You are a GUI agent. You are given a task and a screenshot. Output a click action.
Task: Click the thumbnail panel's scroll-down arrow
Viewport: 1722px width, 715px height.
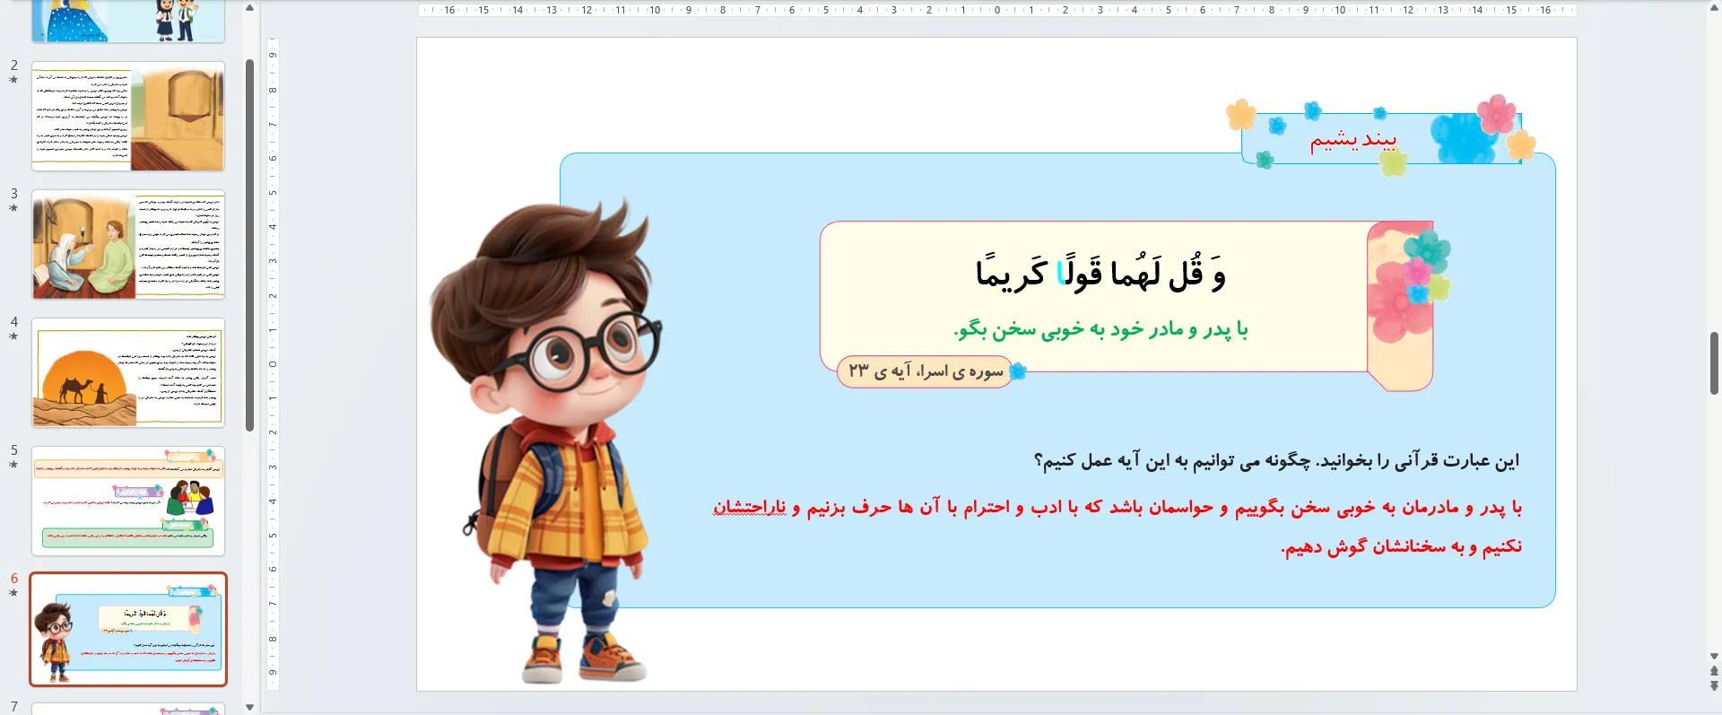pos(250,707)
